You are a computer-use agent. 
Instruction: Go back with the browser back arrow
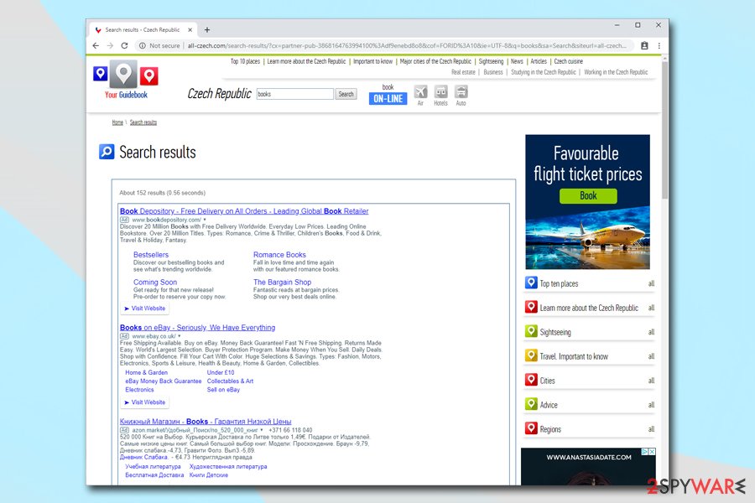(96, 46)
